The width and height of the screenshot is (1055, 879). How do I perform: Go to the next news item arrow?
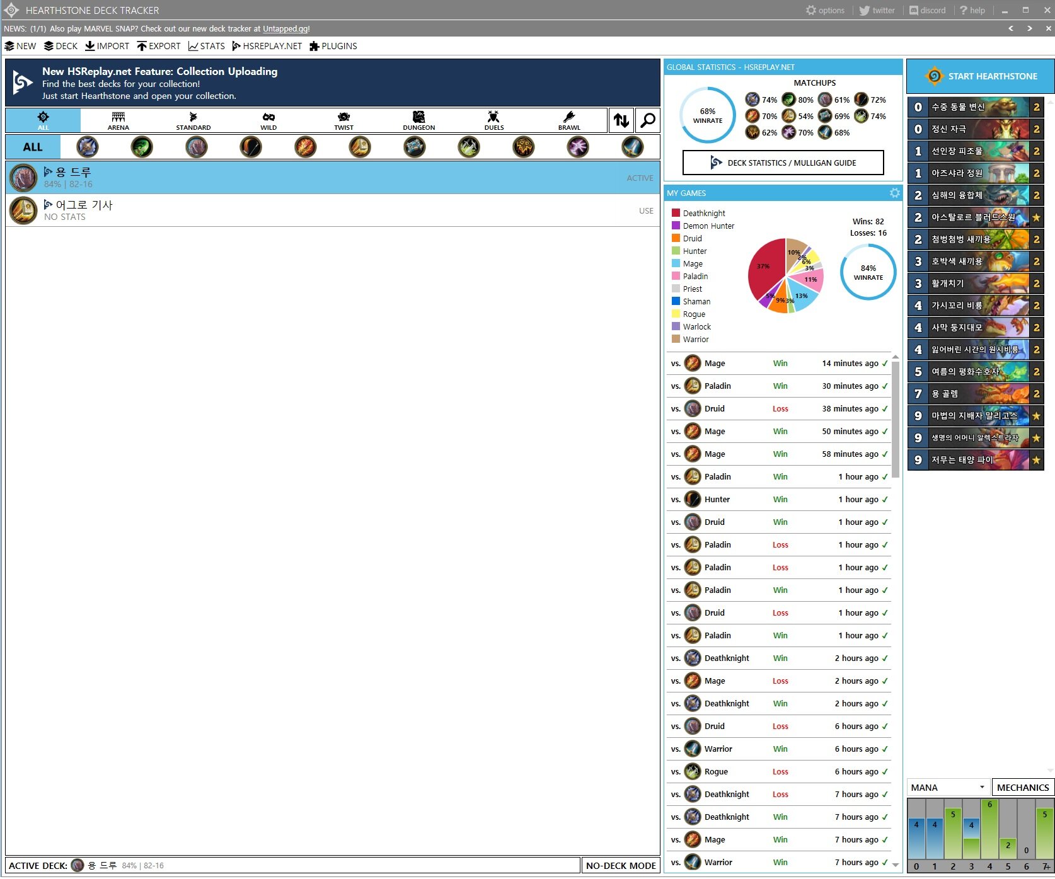point(1030,28)
